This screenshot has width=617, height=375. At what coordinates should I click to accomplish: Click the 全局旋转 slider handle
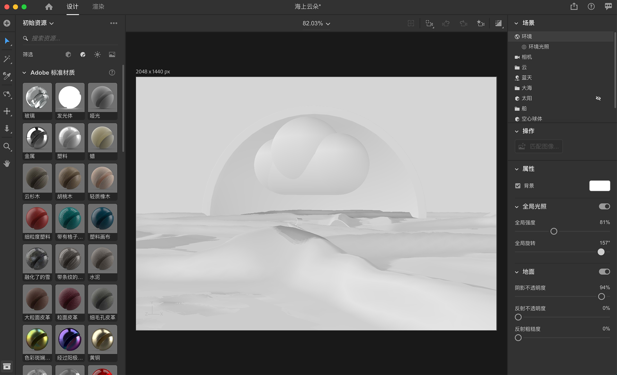tap(601, 252)
